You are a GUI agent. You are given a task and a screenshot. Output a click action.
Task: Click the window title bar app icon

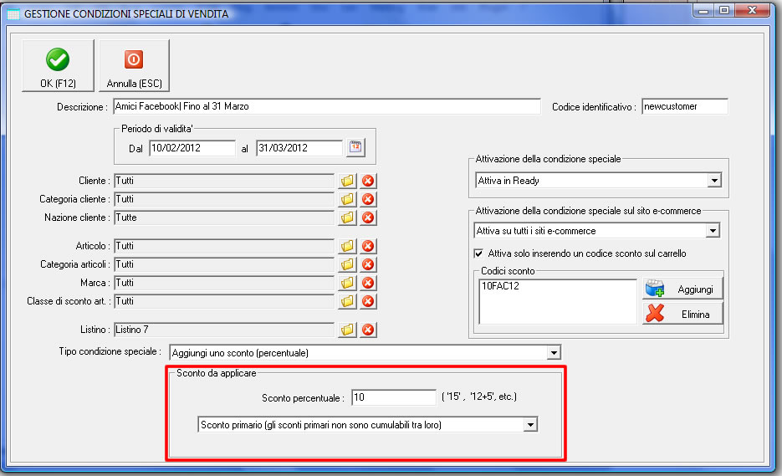click(x=13, y=14)
